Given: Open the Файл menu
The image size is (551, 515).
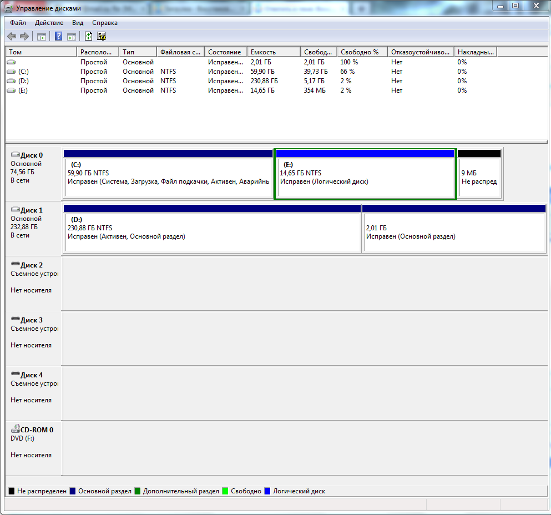Looking at the screenshot, I should pos(18,23).
